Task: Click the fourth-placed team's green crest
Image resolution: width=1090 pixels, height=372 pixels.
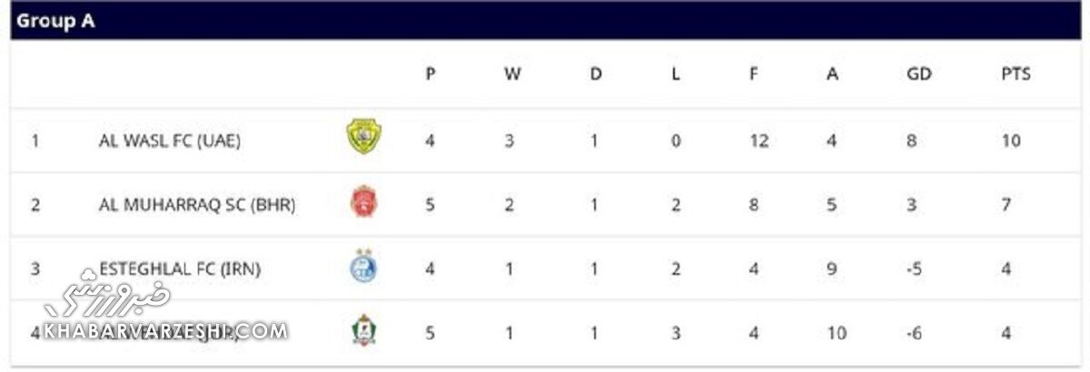Action: coord(364,331)
